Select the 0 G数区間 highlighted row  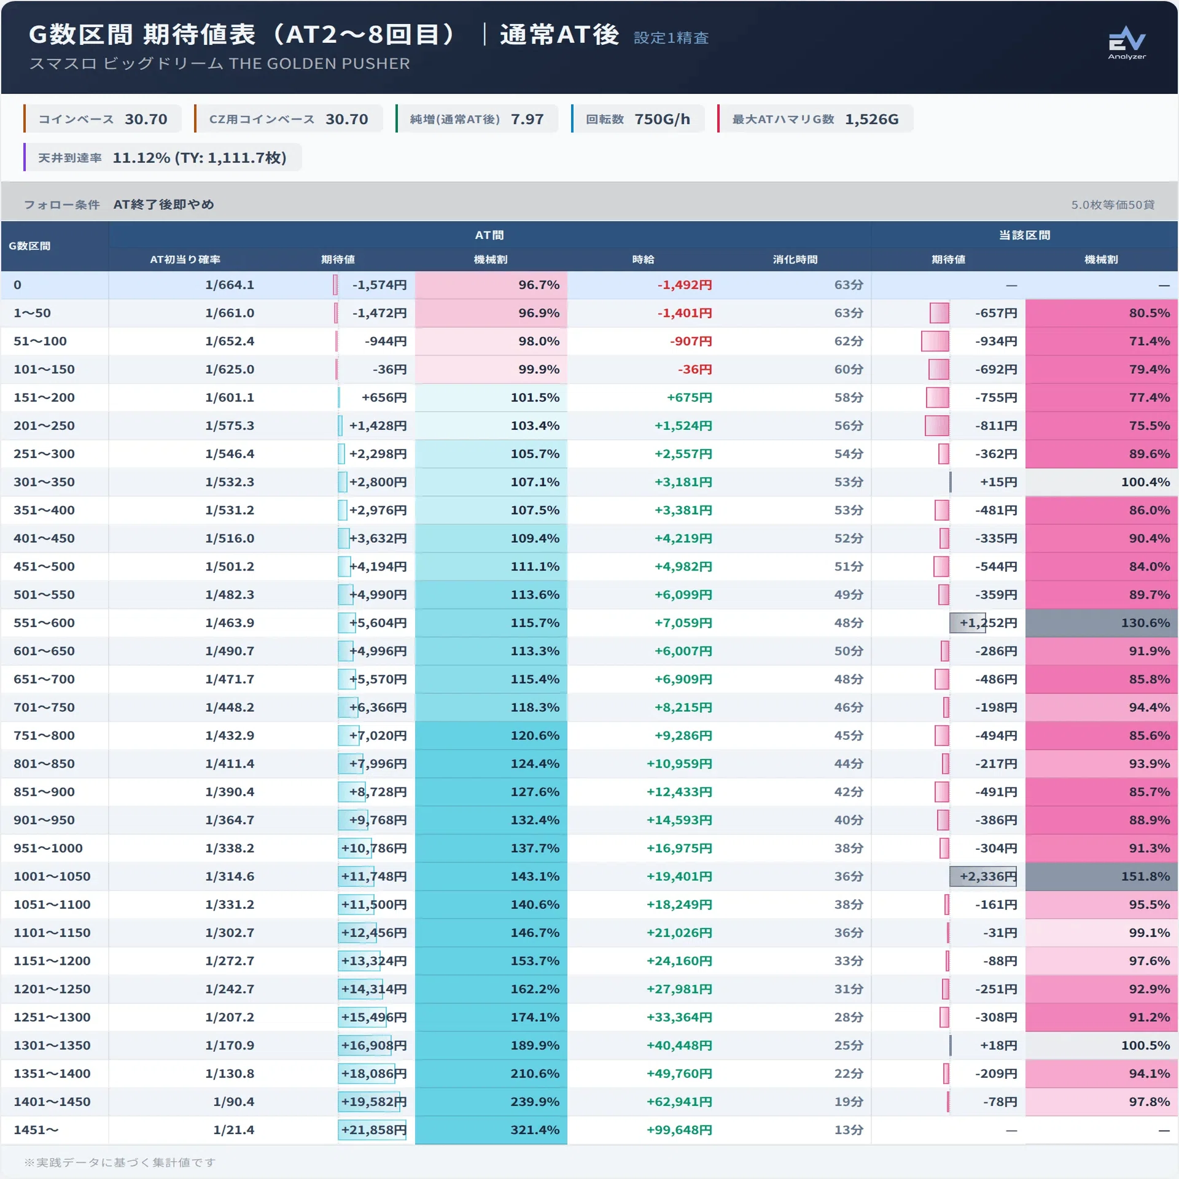(x=589, y=285)
